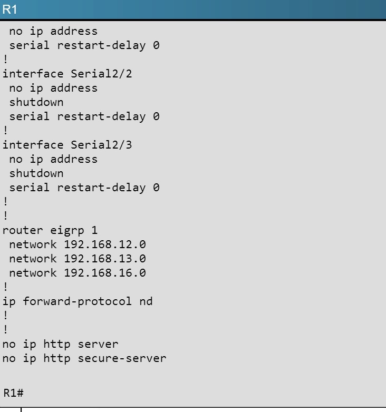The width and height of the screenshot is (386, 412).
Task: Click 'shutdown' under interface Serial2/2
Action: 36,102
